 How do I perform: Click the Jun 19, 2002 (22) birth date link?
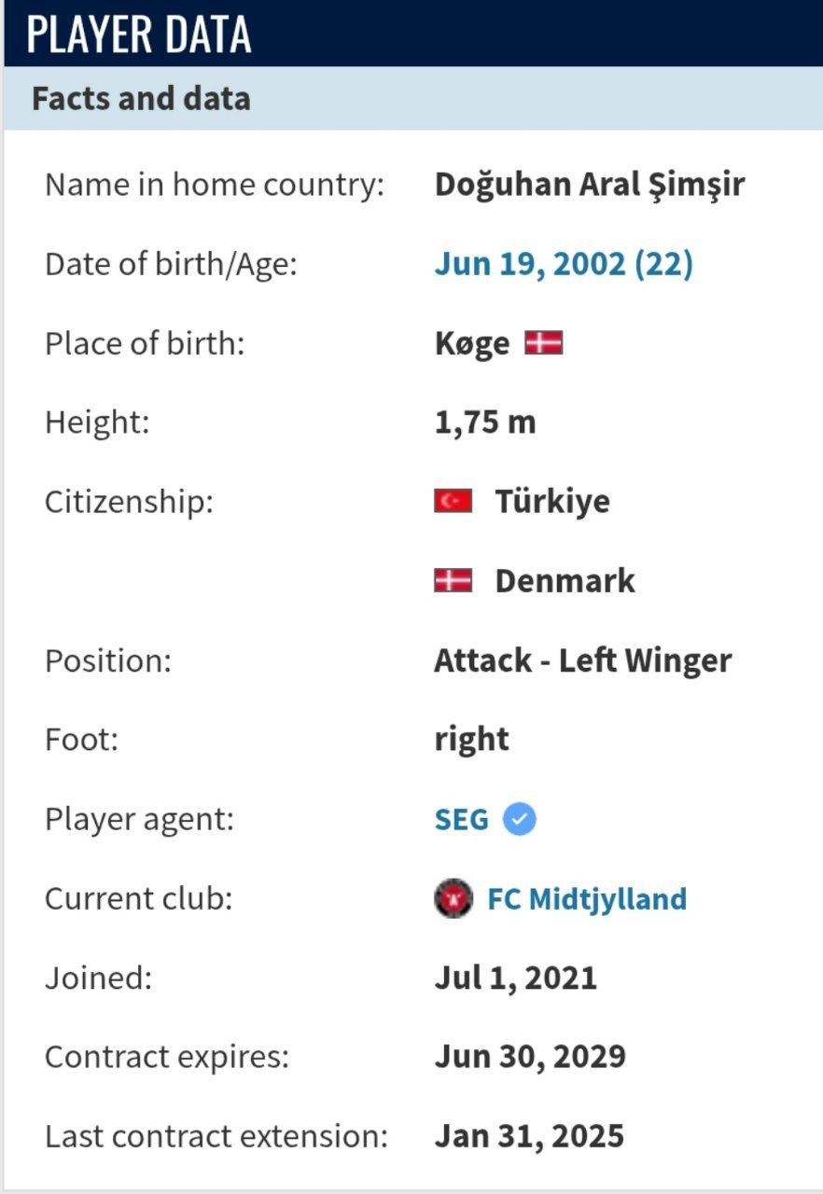tap(564, 264)
